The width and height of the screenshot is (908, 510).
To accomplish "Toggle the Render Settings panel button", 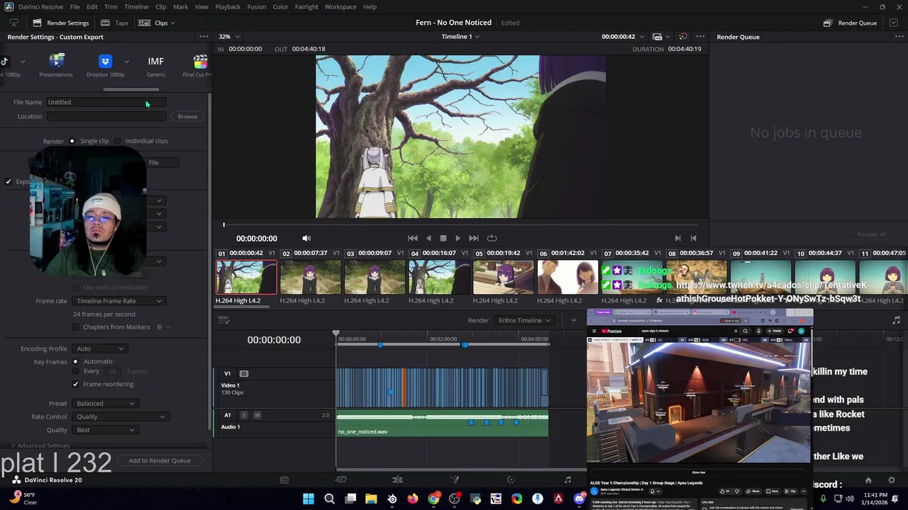I will point(61,23).
